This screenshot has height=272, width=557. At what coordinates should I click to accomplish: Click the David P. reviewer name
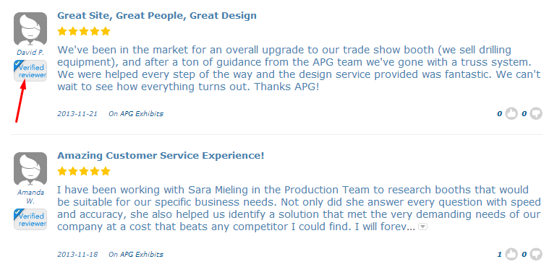point(30,53)
